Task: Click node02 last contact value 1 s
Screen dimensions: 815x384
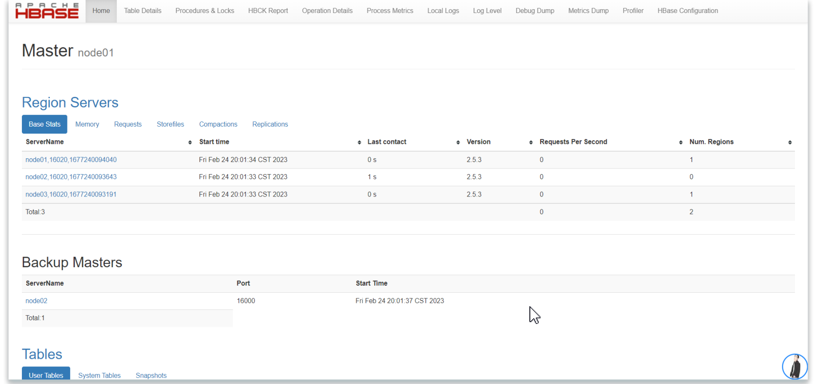Action: tap(372, 177)
